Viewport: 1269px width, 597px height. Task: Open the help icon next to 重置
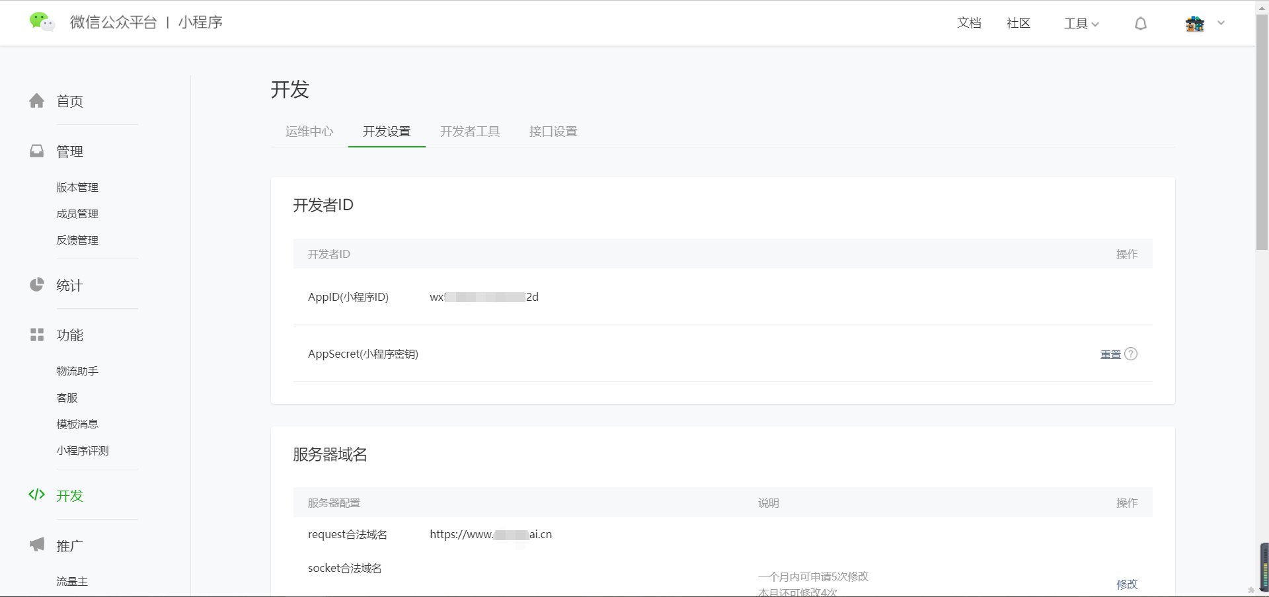pyautogui.click(x=1132, y=354)
